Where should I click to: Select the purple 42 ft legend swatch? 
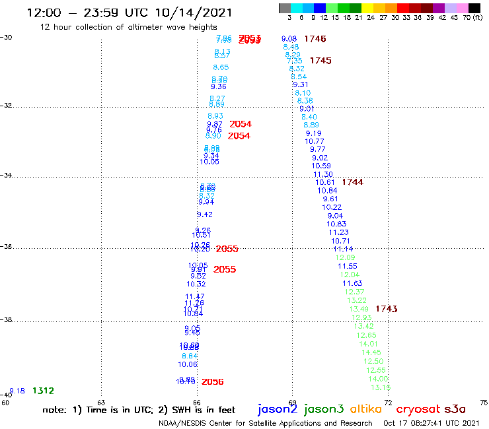click(x=439, y=8)
